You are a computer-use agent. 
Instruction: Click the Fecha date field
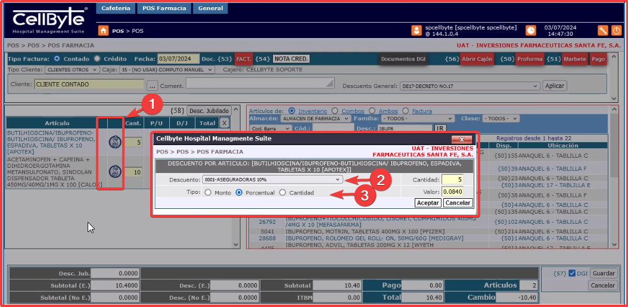(x=178, y=59)
